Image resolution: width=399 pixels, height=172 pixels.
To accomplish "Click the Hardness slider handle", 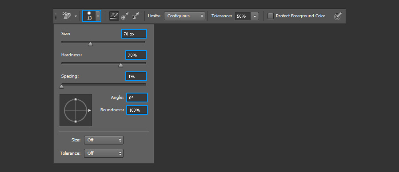I will (x=120, y=65).
